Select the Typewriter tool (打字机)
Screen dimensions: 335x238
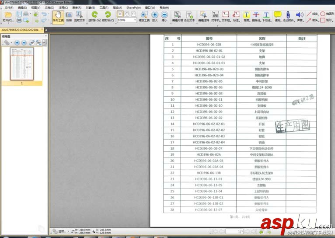click(215, 17)
